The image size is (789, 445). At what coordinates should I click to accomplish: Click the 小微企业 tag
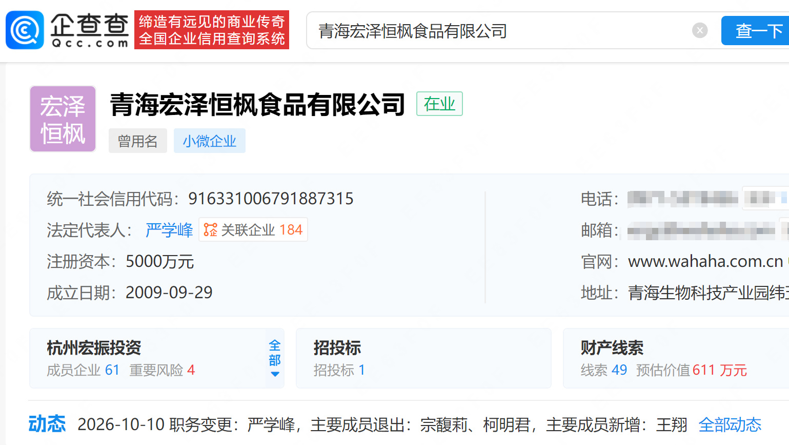(209, 141)
